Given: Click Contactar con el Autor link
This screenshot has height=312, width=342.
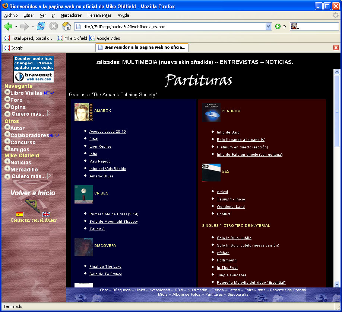Looking at the screenshot, I should pos(34,220).
